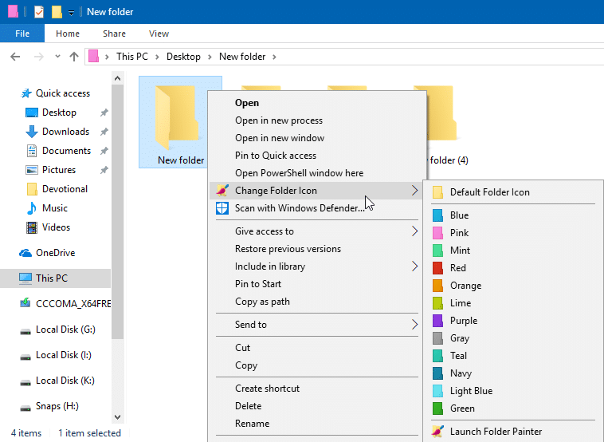The width and height of the screenshot is (604, 442).
Task: Click the navigation pane scroll down arrow
Action: coord(117,417)
